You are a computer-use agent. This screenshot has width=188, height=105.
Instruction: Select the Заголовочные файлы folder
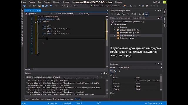coord(129,33)
